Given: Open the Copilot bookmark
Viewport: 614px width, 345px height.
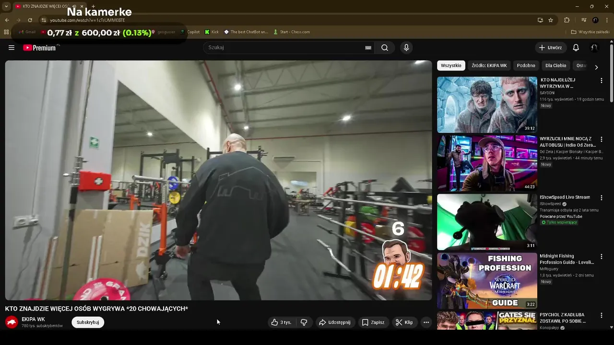Looking at the screenshot, I should point(190,32).
